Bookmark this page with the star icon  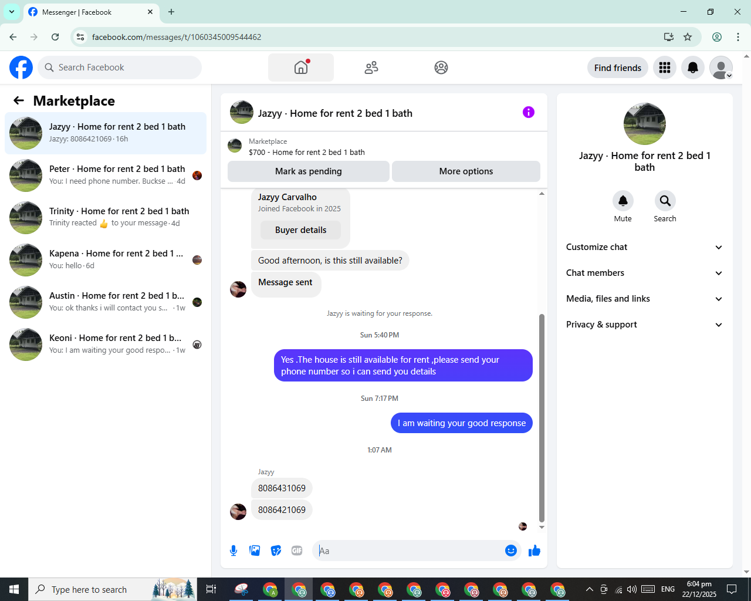(688, 37)
